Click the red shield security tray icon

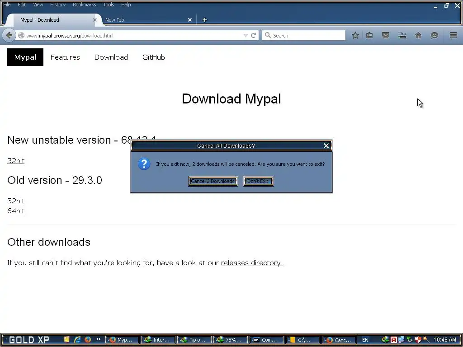click(x=417, y=340)
